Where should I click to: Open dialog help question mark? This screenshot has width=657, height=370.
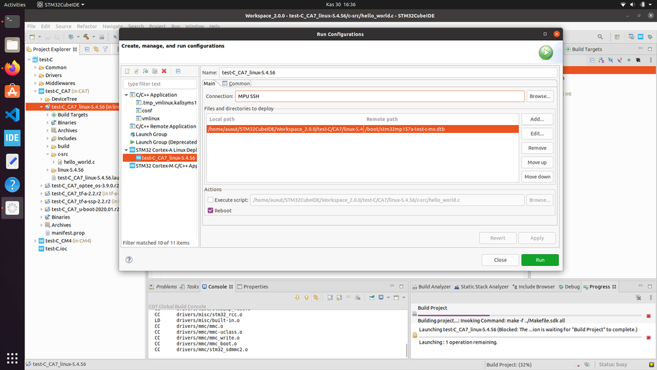pyautogui.click(x=129, y=259)
